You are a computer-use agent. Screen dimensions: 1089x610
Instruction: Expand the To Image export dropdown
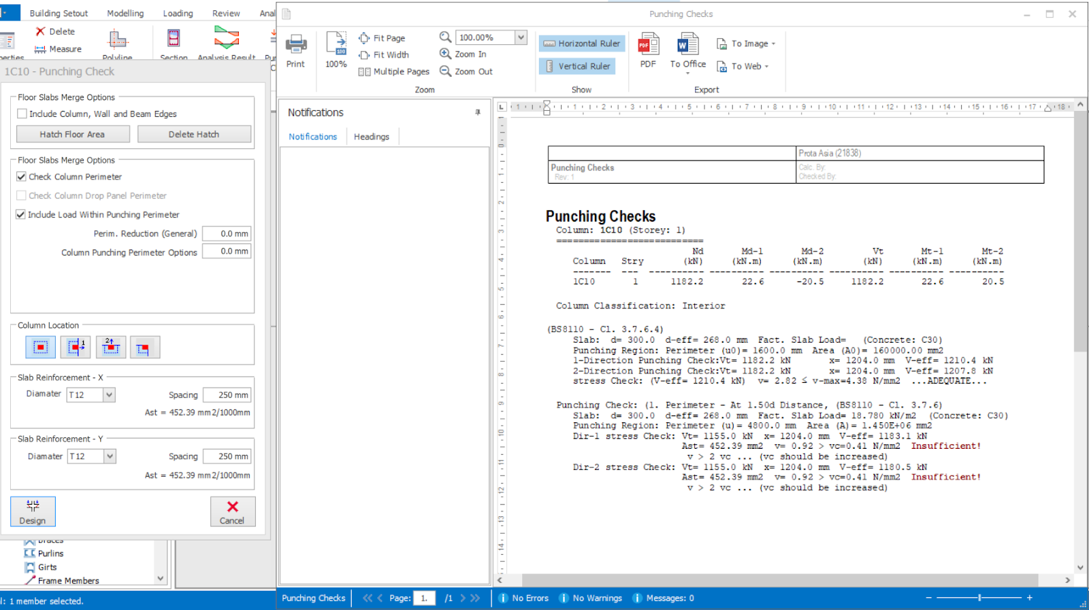coord(773,44)
